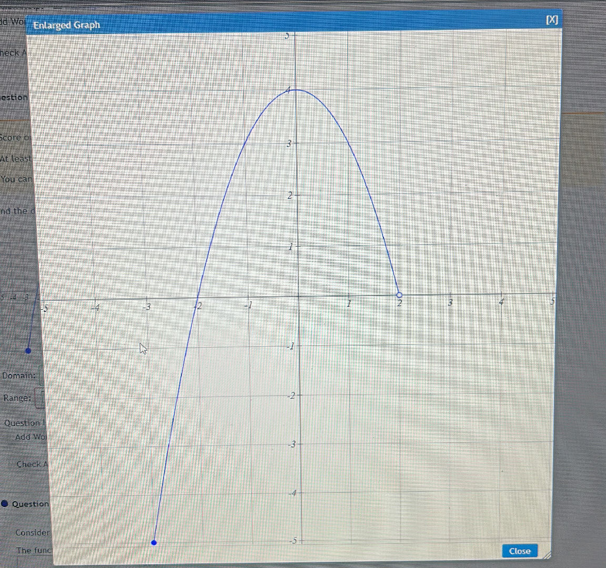This screenshot has height=568, width=606.
Task: Click the filled endpoint dot at (-3, -5)
Action: pos(154,542)
